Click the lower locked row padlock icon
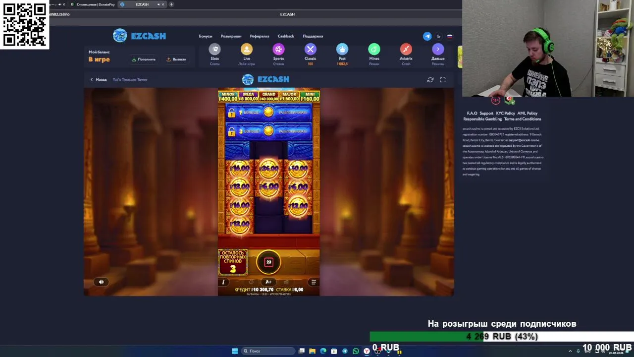This screenshot has width=634, height=357. pos(231,131)
